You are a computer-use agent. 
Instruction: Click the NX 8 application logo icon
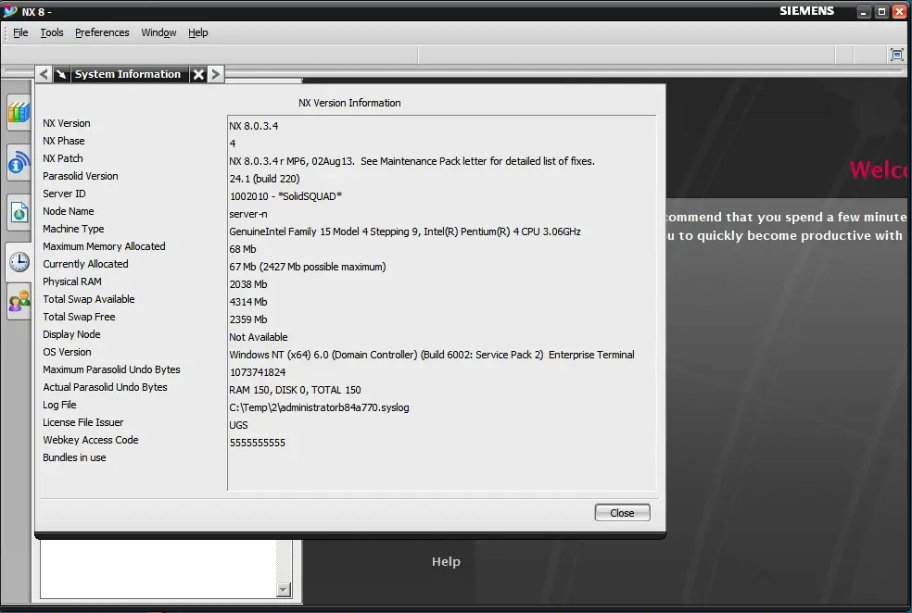click(10, 11)
